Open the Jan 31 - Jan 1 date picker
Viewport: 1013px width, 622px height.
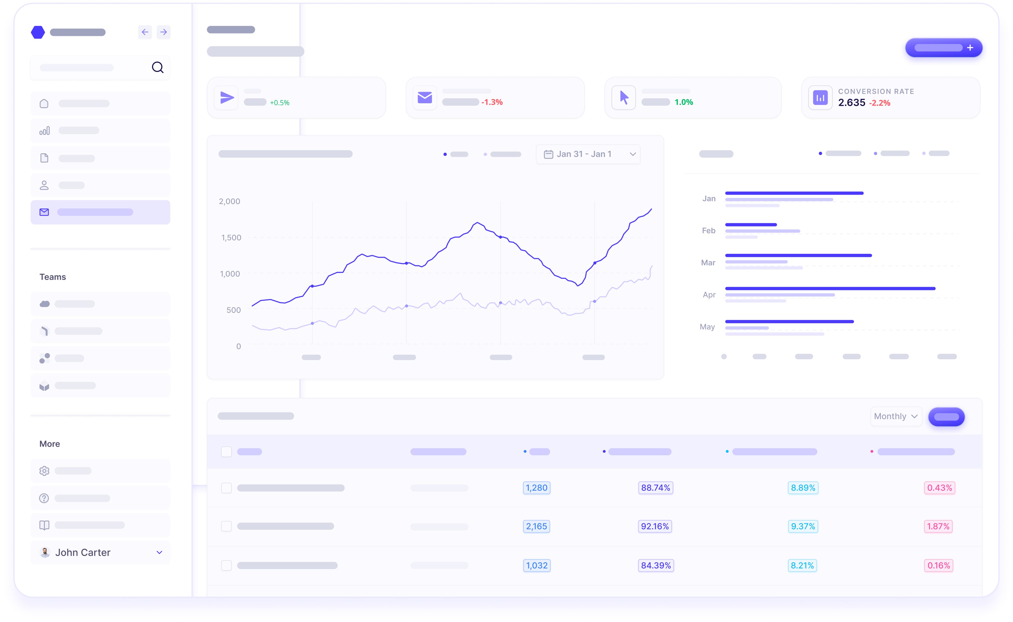[x=588, y=153]
